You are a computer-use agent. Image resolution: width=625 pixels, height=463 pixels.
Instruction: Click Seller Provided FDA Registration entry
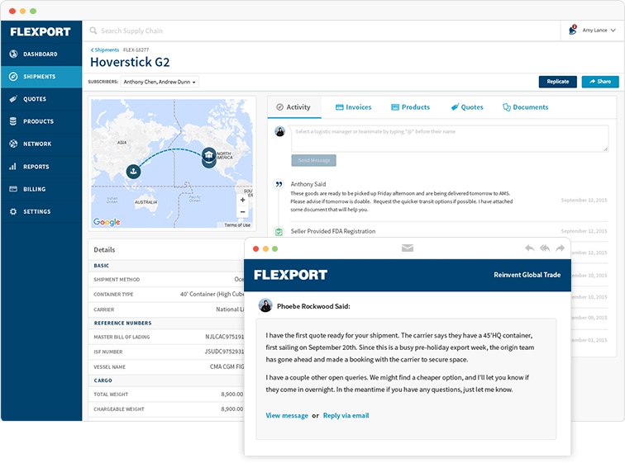[x=333, y=231]
